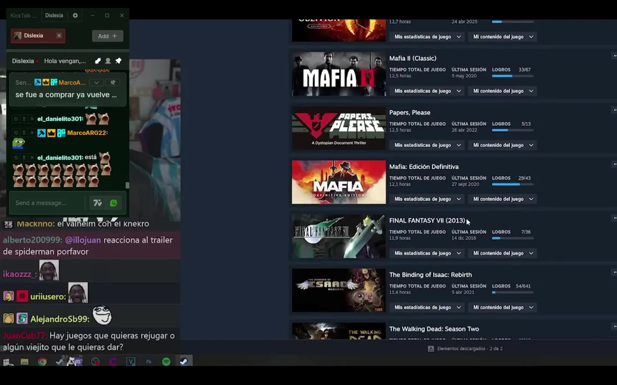
Task: Open The Binding of Isaac: Rebirth title
Action: [430, 275]
